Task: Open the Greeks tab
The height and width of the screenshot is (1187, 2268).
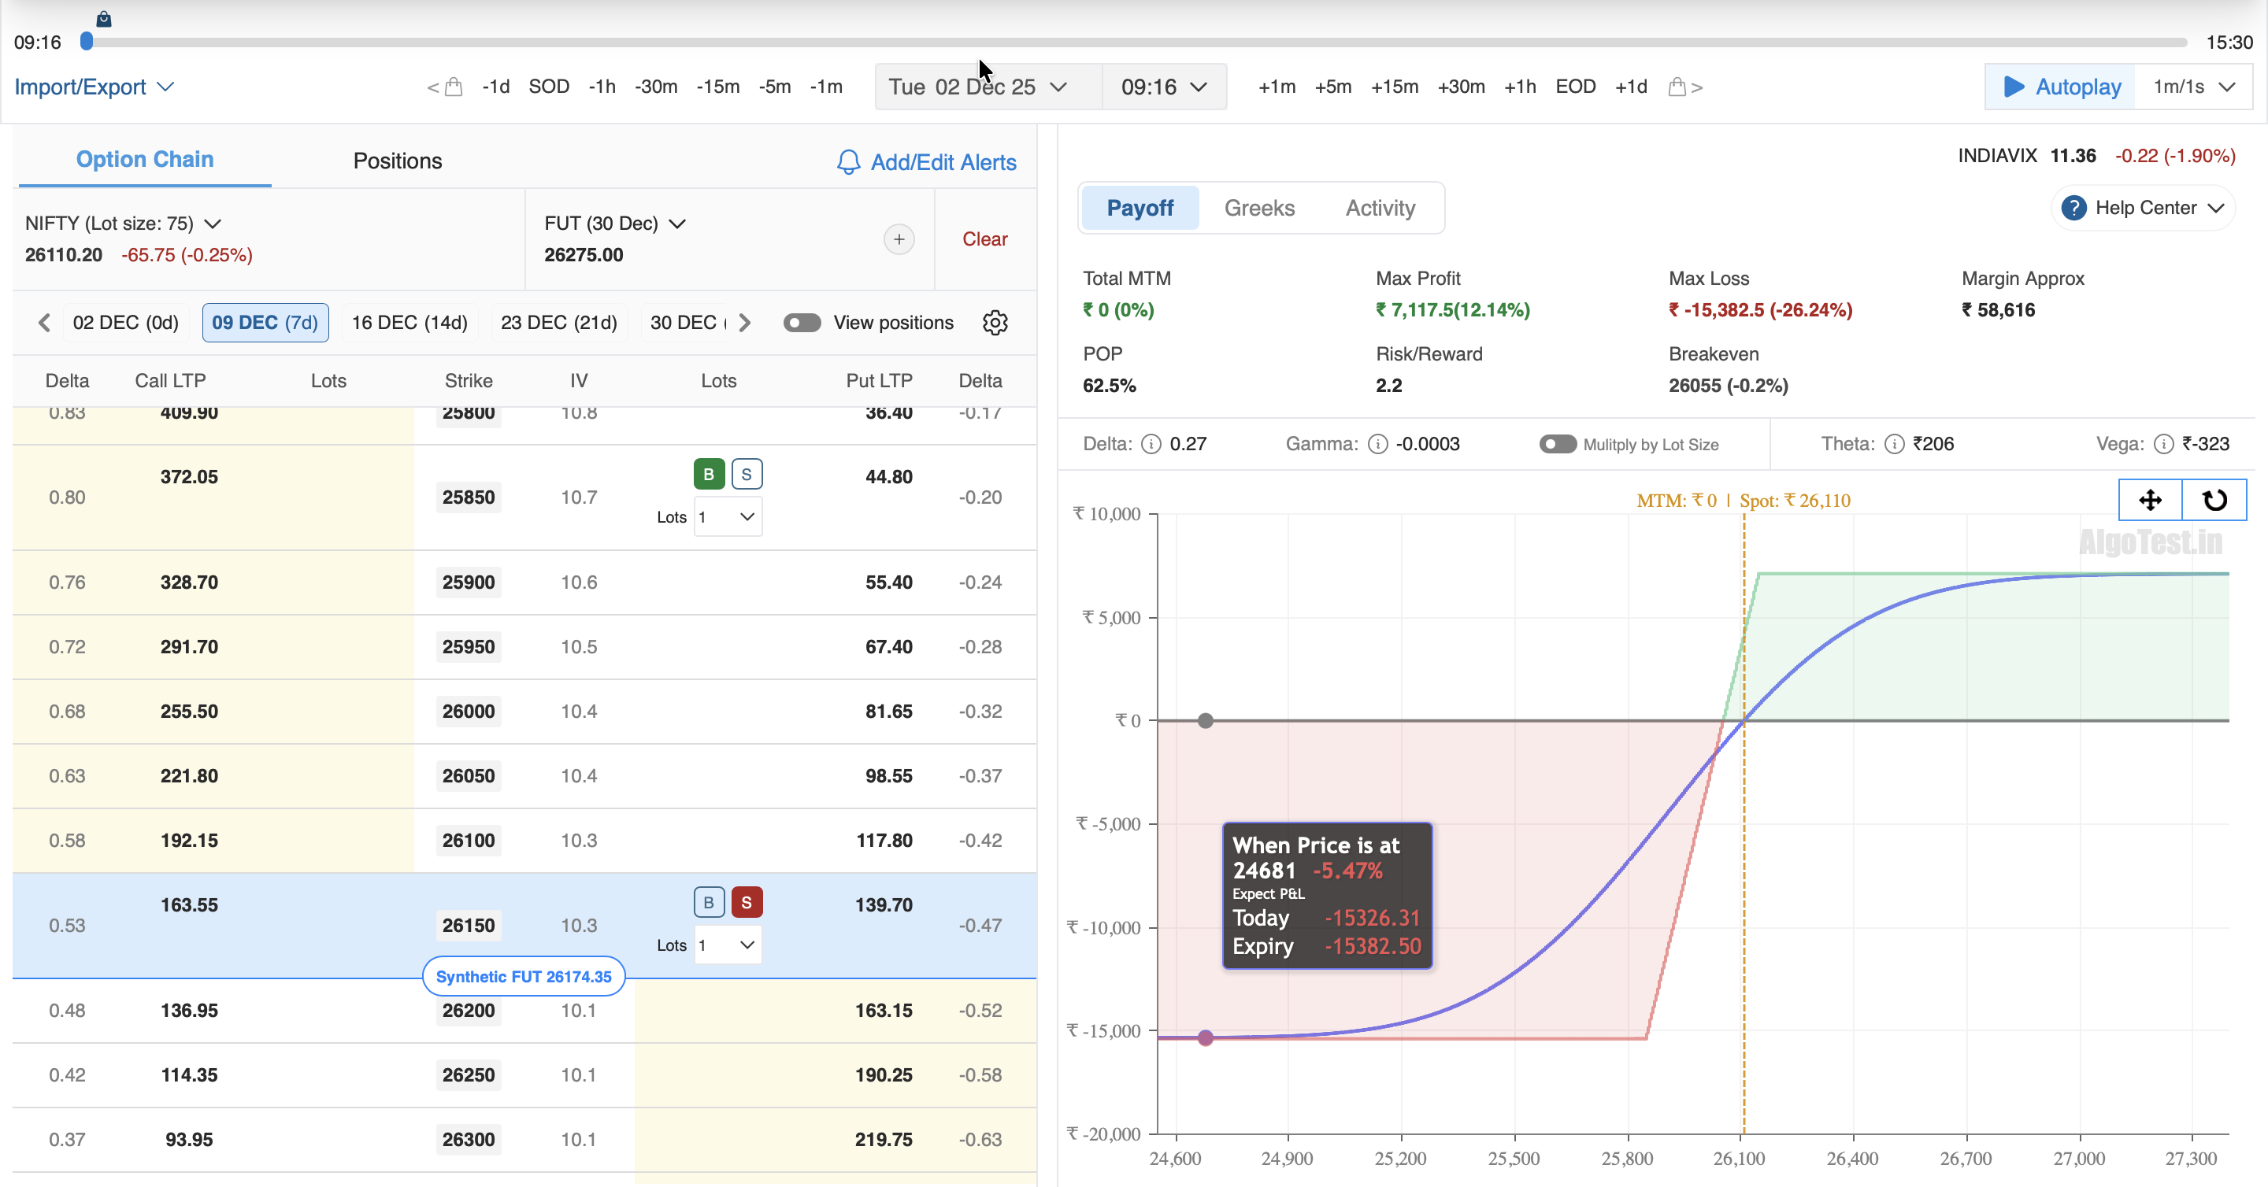Action: pos(1258,208)
